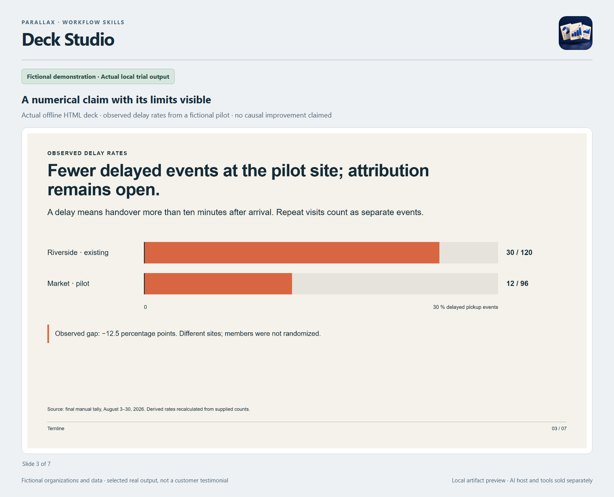
Task: Click the orange Market pilot bar
Action: coord(218,284)
